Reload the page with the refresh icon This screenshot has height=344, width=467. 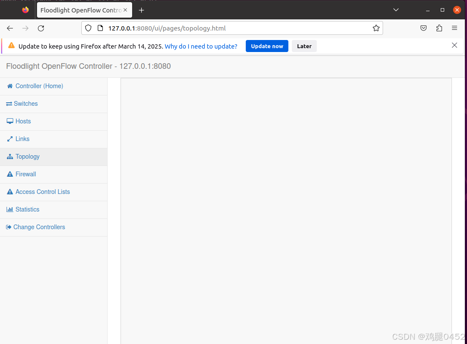(x=41, y=28)
